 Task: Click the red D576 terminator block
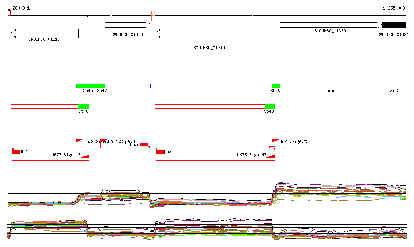pos(144,144)
